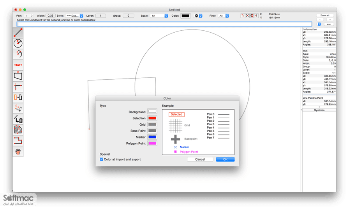Open the gear settings popup
This screenshot has width=349, height=210.
click(x=198, y=16)
